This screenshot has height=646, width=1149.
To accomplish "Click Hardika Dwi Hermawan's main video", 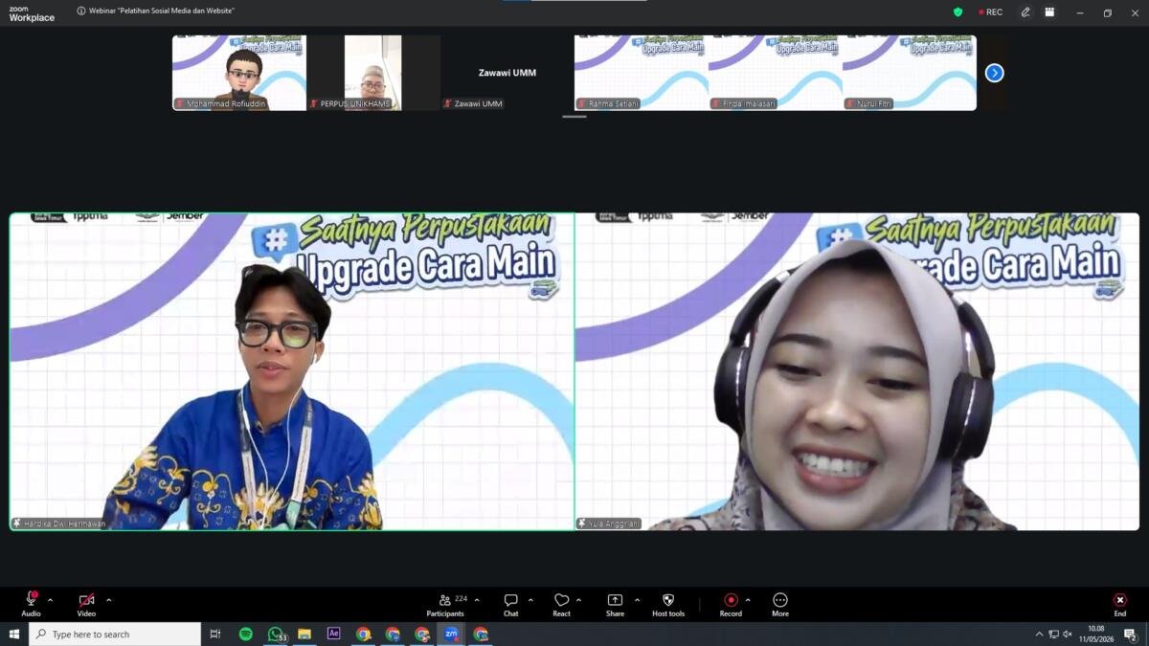I will coord(292,371).
